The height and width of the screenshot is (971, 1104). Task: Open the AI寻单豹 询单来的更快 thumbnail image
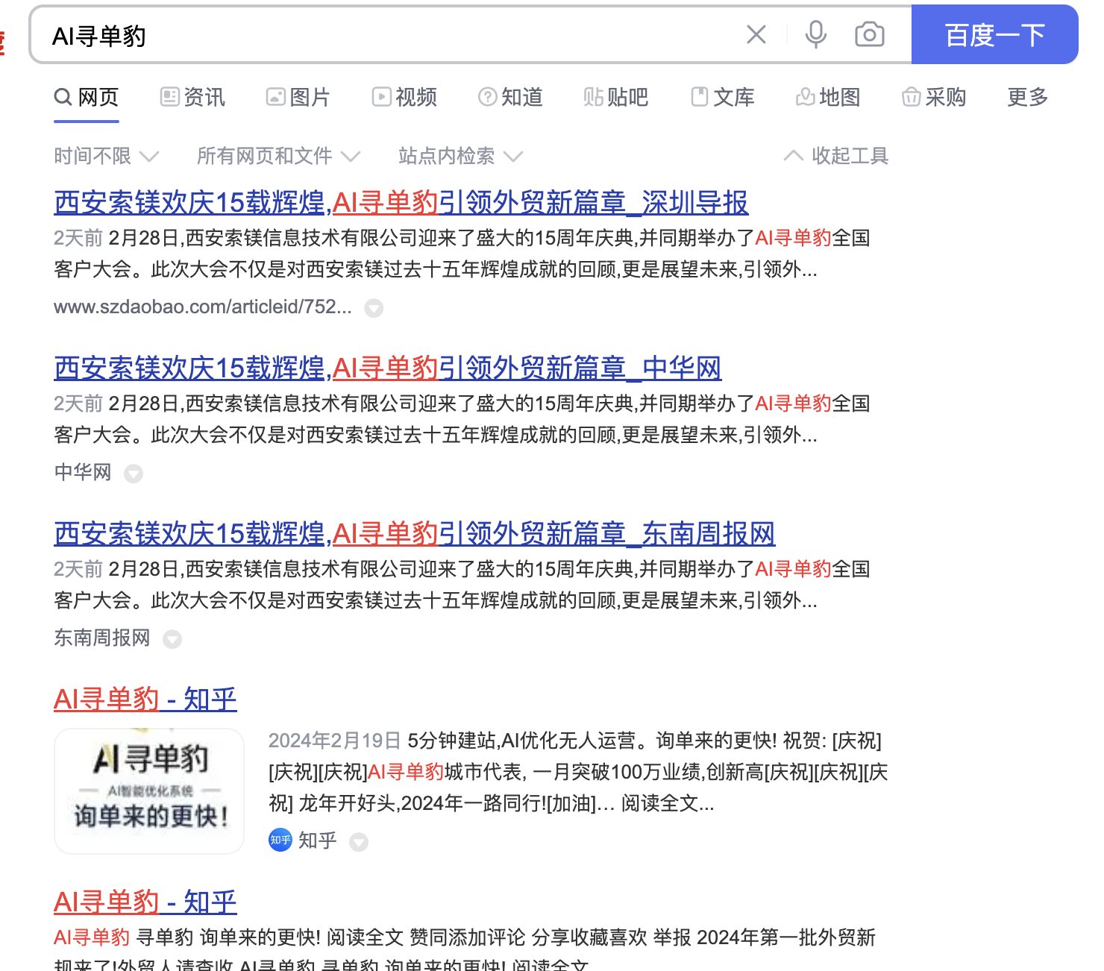149,791
